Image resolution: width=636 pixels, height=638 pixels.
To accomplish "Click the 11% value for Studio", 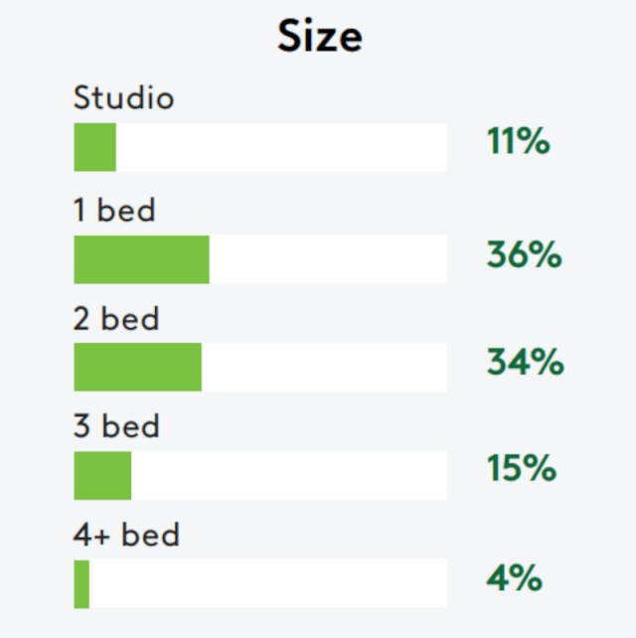I will pos(518,142).
